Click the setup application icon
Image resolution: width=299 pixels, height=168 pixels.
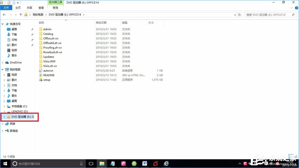(x=41, y=80)
